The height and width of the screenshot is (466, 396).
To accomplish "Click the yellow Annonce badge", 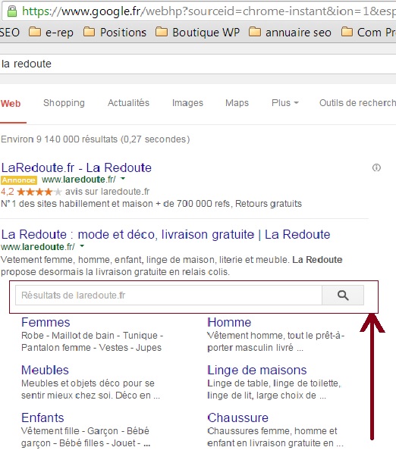I will [x=19, y=180].
